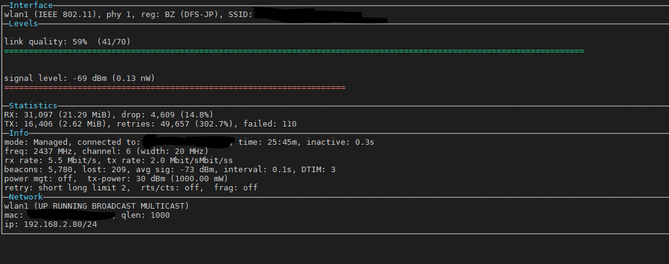This screenshot has width=669, height=264.
Task: Click the RX statistics line
Action: point(109,114)
